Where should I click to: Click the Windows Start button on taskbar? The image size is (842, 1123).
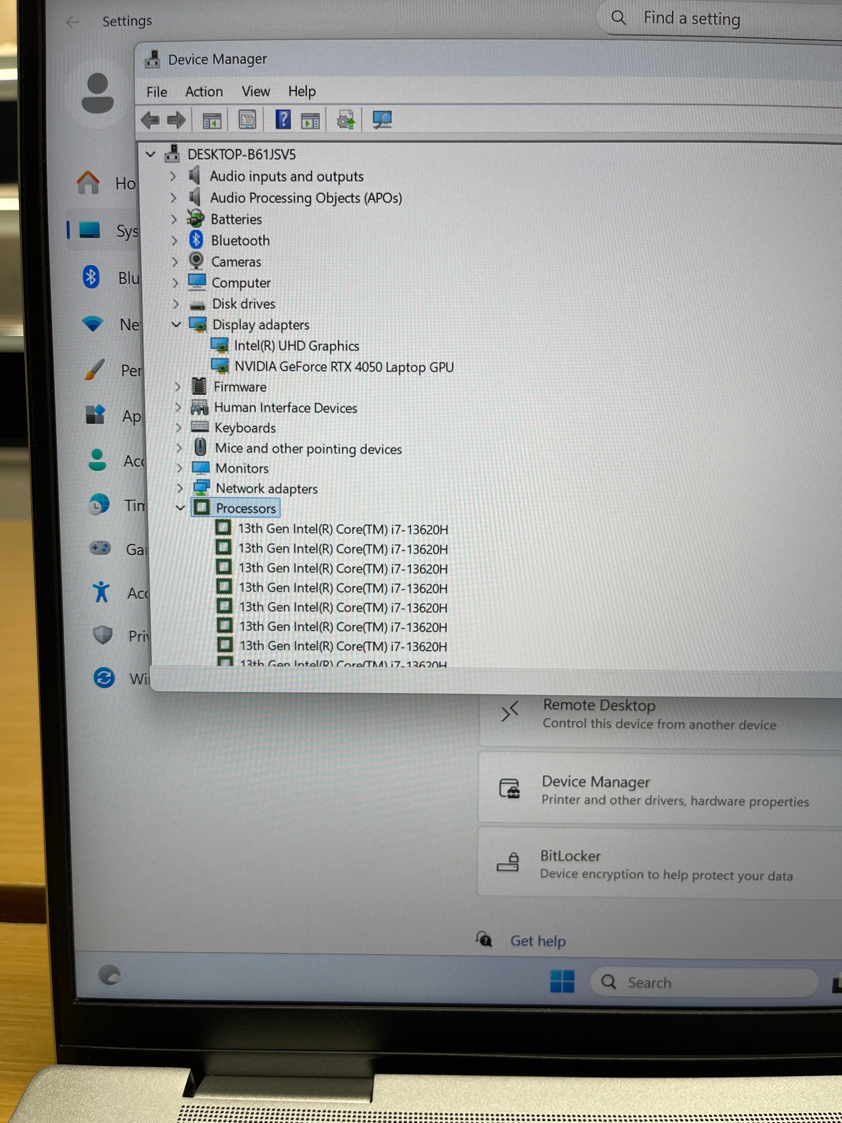coord(562,981)
